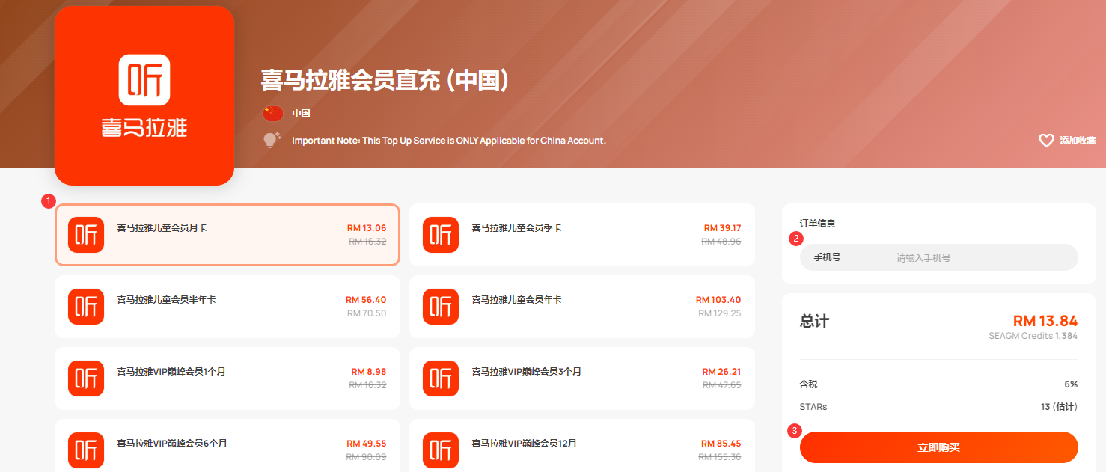This screenshot has height=472, width=1106.
Task: Select 喜马拉雅儿童会员季卡 option
Action: [582, 235]
